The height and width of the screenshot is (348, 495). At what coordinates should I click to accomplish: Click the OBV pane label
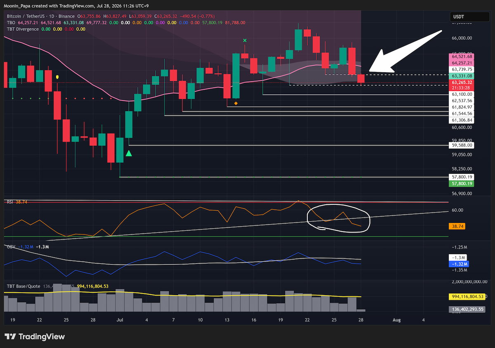pyautogui.click(x=11, y=246)
